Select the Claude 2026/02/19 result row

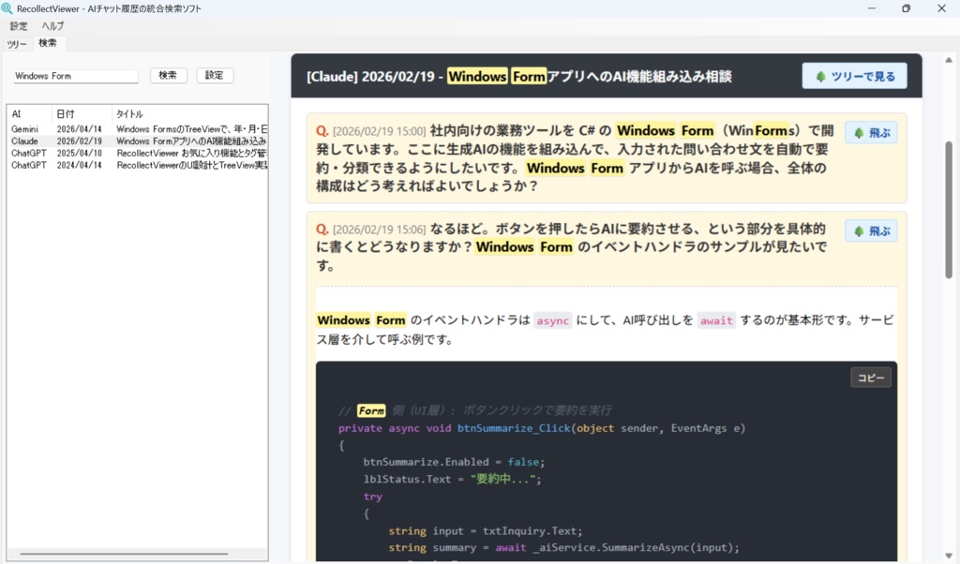(x=138, y=141)
